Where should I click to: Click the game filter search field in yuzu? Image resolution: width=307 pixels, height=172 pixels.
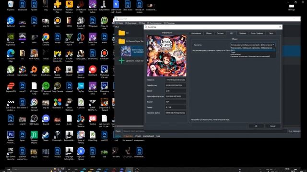point(205,131)
